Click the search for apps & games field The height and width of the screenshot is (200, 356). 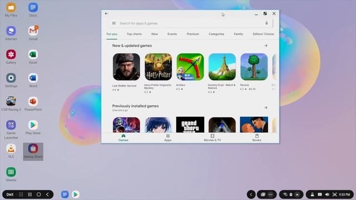(x=190, y=23)
